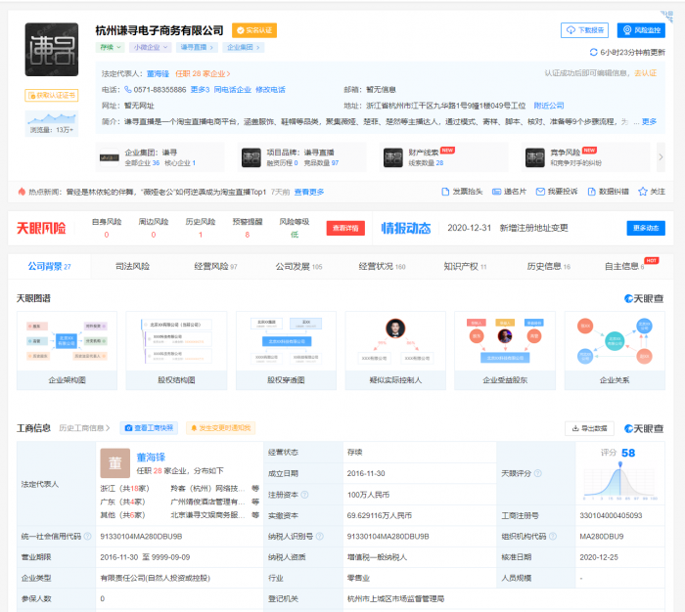Switch to 历史信息 tab
Screen dimensions: 685x612
pos(548,266)
